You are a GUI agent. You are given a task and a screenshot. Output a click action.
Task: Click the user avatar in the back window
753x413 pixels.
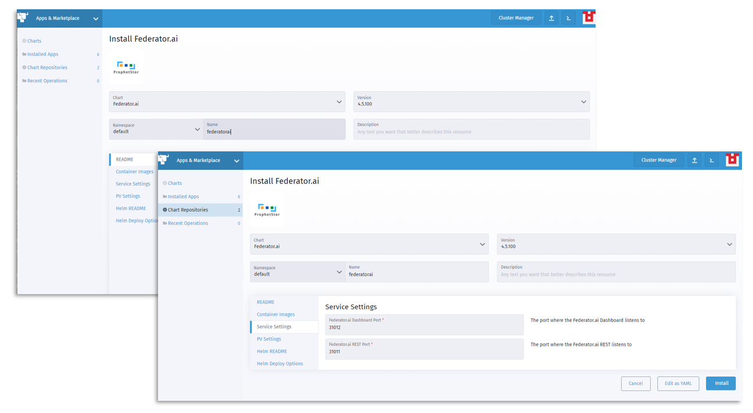[x=589, y=17]
